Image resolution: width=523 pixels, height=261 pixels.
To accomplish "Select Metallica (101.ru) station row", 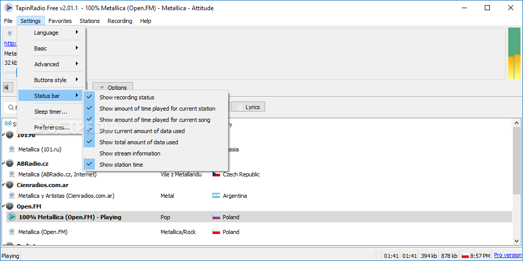I will click(x=257, y=149).
